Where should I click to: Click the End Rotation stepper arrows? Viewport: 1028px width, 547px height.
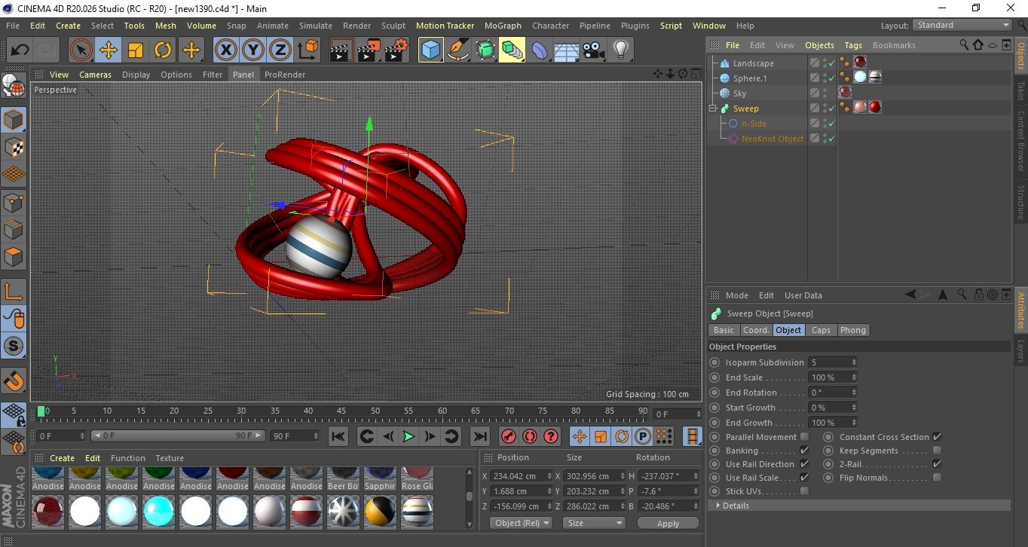pos(854,393)
